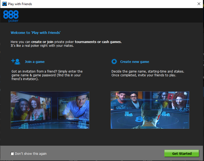Click the 888poker logo
The height and width of the screenshot is (161, 204).
point(11,16)
